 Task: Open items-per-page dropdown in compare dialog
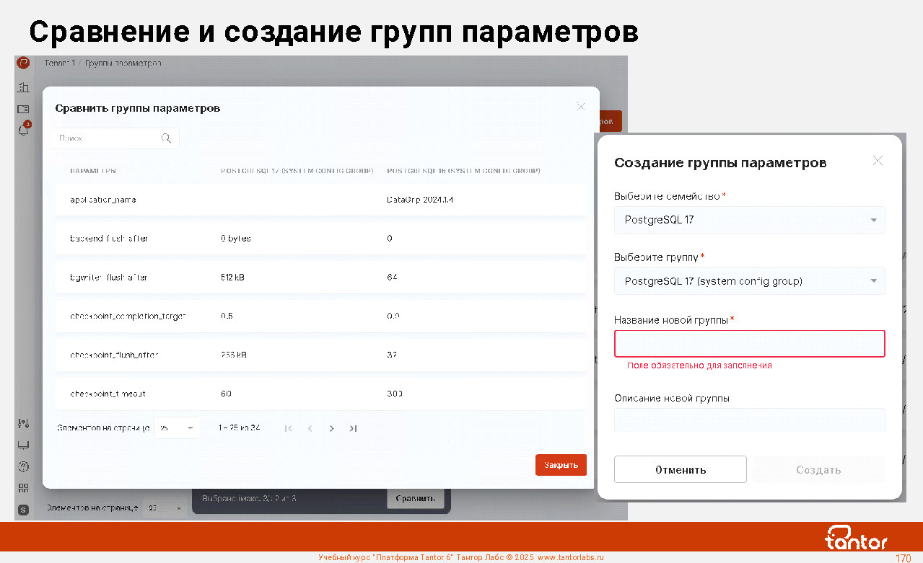[177, 428]
